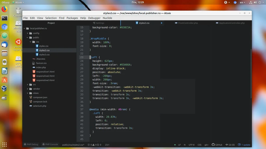Open the PHP Debug panel

click(x=31, y=144)
